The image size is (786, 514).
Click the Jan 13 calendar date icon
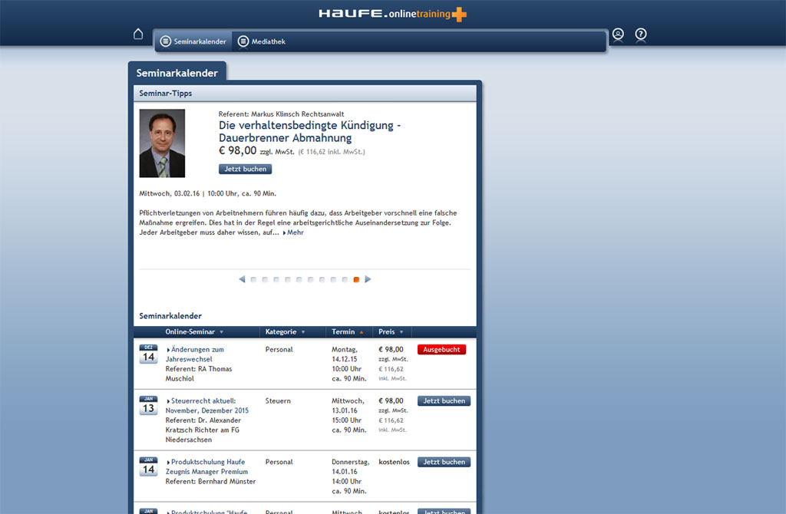[x=148, y=405]
